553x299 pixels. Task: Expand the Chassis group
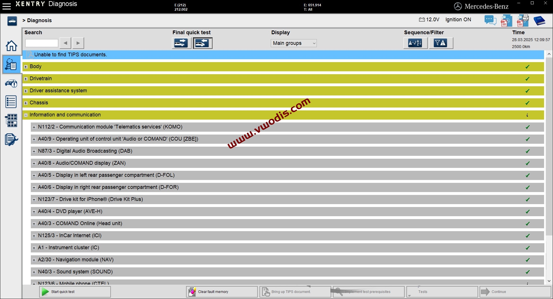pyautogui.click(x=26, y=103)
